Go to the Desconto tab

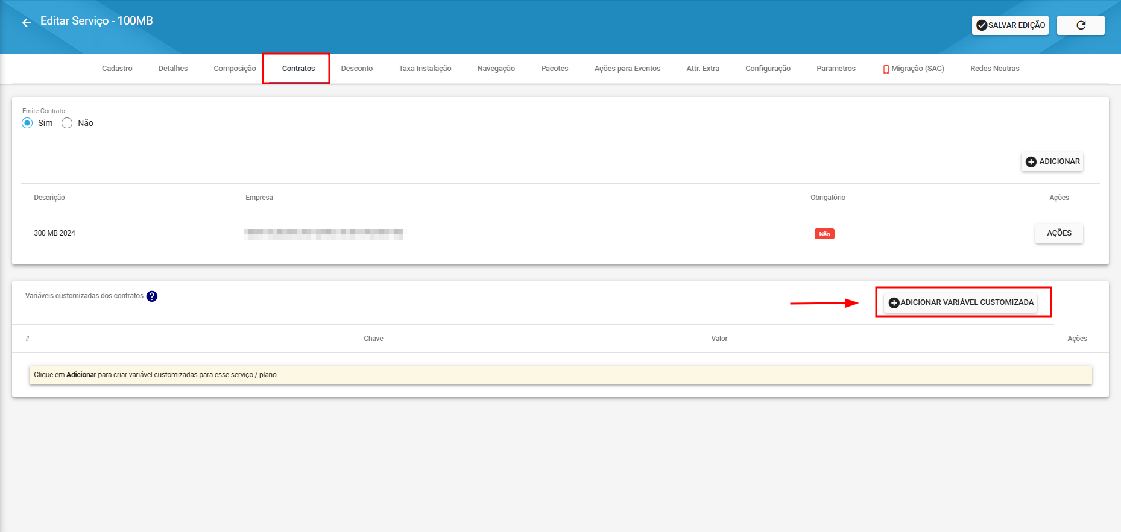357,69
